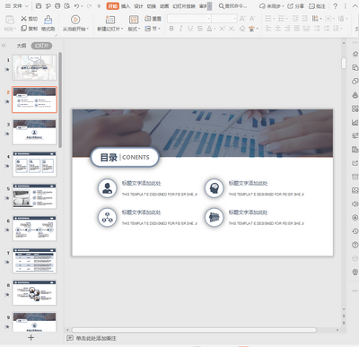Toggle left text alignment
359x347 pixels.
coord(268,29)
